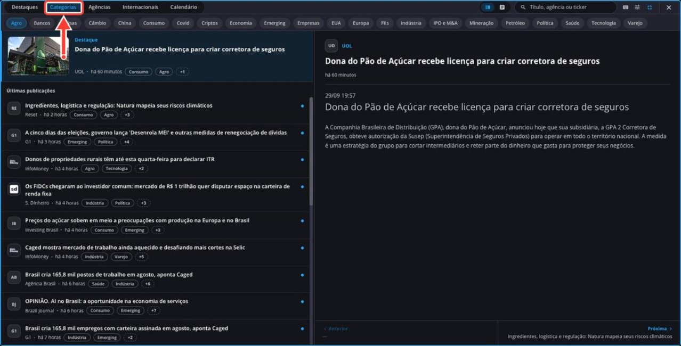681x346 pixels.
Task: Switch to the Agências tab
Action: pyautogui.click(x=100, y=7)
